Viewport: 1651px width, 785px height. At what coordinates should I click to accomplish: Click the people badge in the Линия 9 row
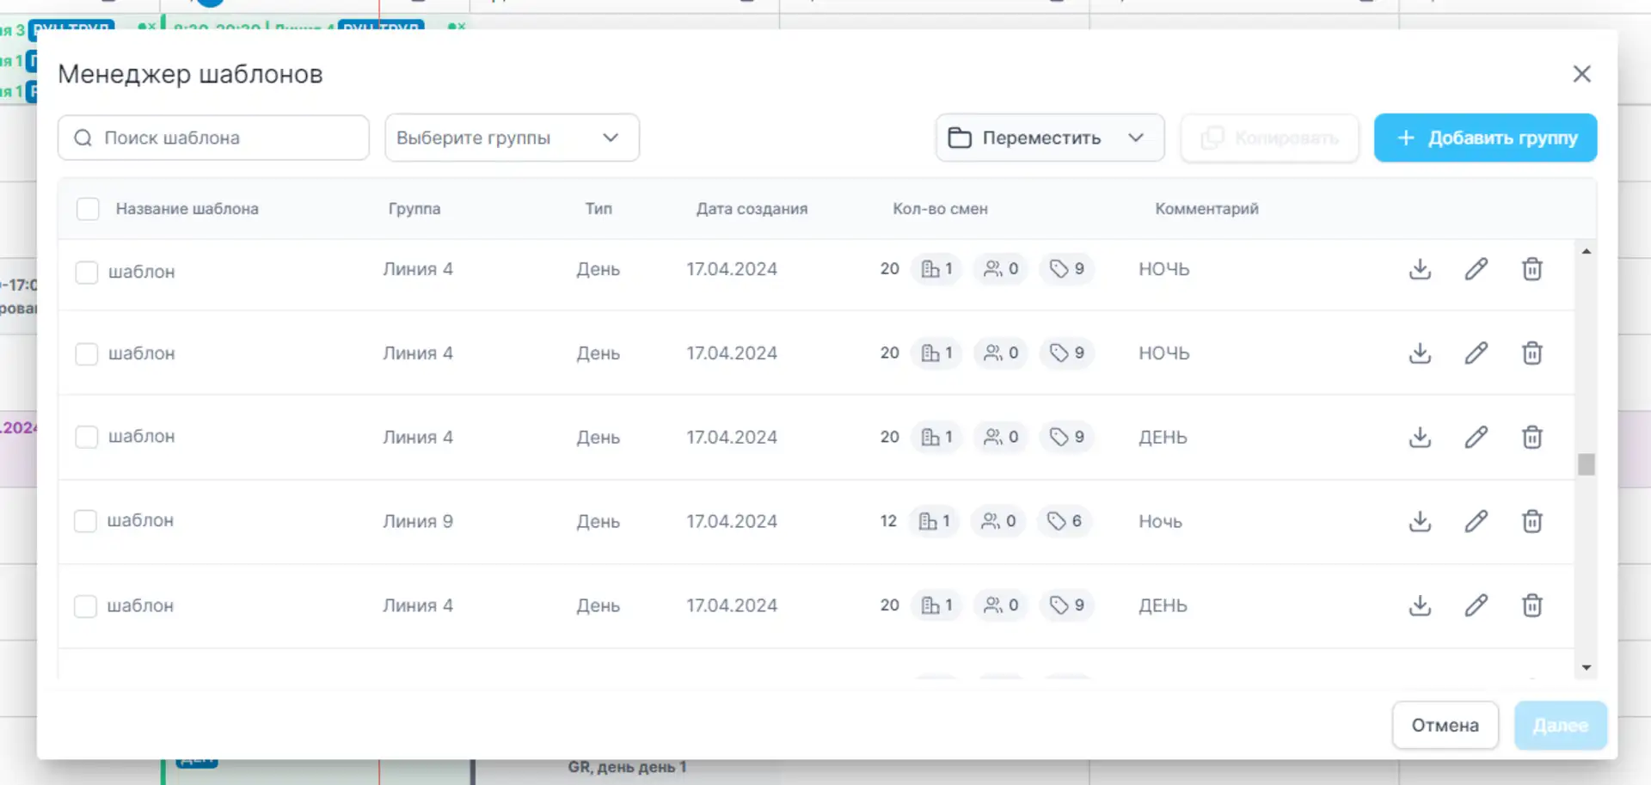(998, 521)
